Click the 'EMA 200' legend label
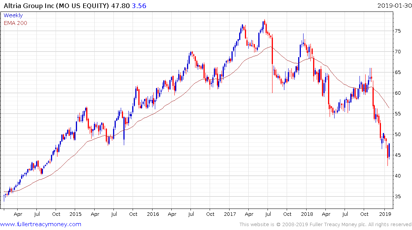412x230 pixels. coord(15,23)
